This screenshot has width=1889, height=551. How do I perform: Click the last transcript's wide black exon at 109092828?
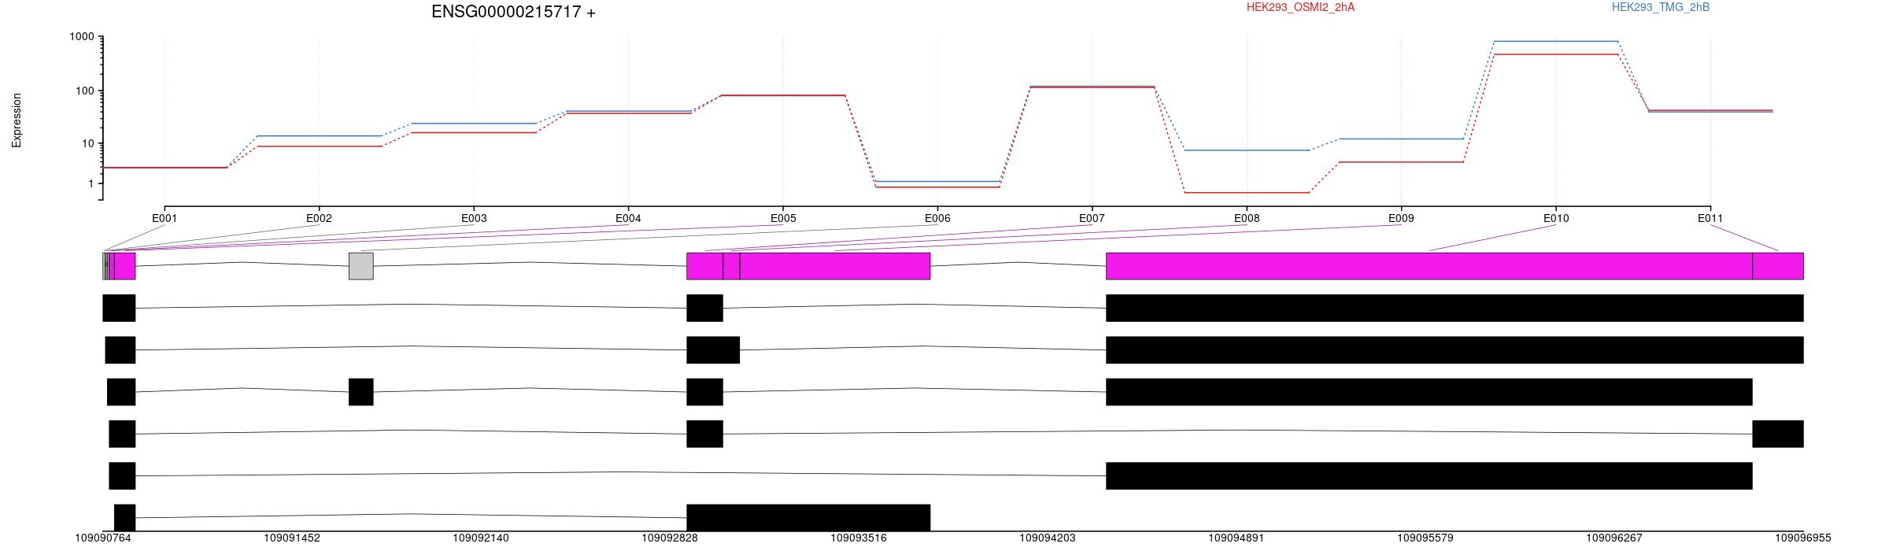(808, 518)
